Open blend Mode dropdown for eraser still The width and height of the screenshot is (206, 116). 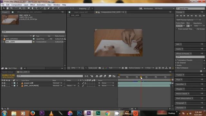pos(57,83)
